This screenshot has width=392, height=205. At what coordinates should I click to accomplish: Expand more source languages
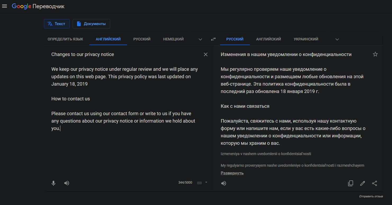click(200, 39)
